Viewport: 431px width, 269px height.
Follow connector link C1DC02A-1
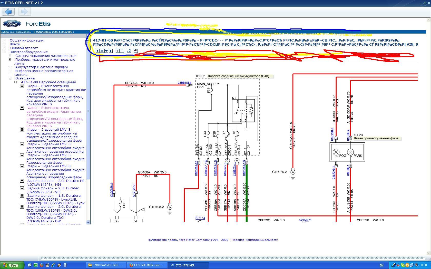[112, 190]
